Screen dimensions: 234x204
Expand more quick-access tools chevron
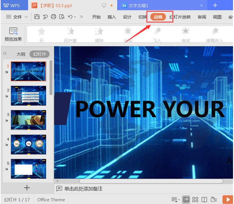tap(81, 17)
